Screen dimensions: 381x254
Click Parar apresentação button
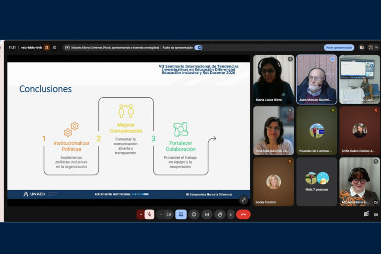tap(339, 48)
